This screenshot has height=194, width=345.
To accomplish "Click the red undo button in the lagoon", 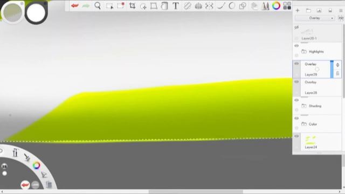I will (x=25, y=184).
